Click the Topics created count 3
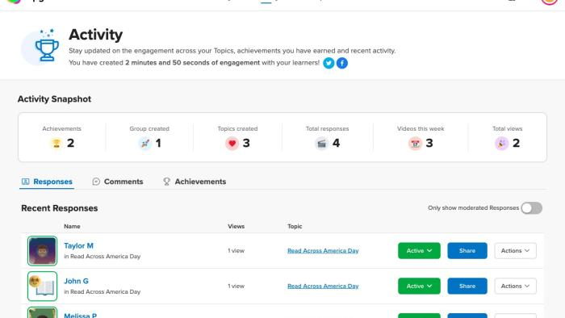Image resolution: width=565 pixels, height=318 pixels. click(x=246, y=144)
